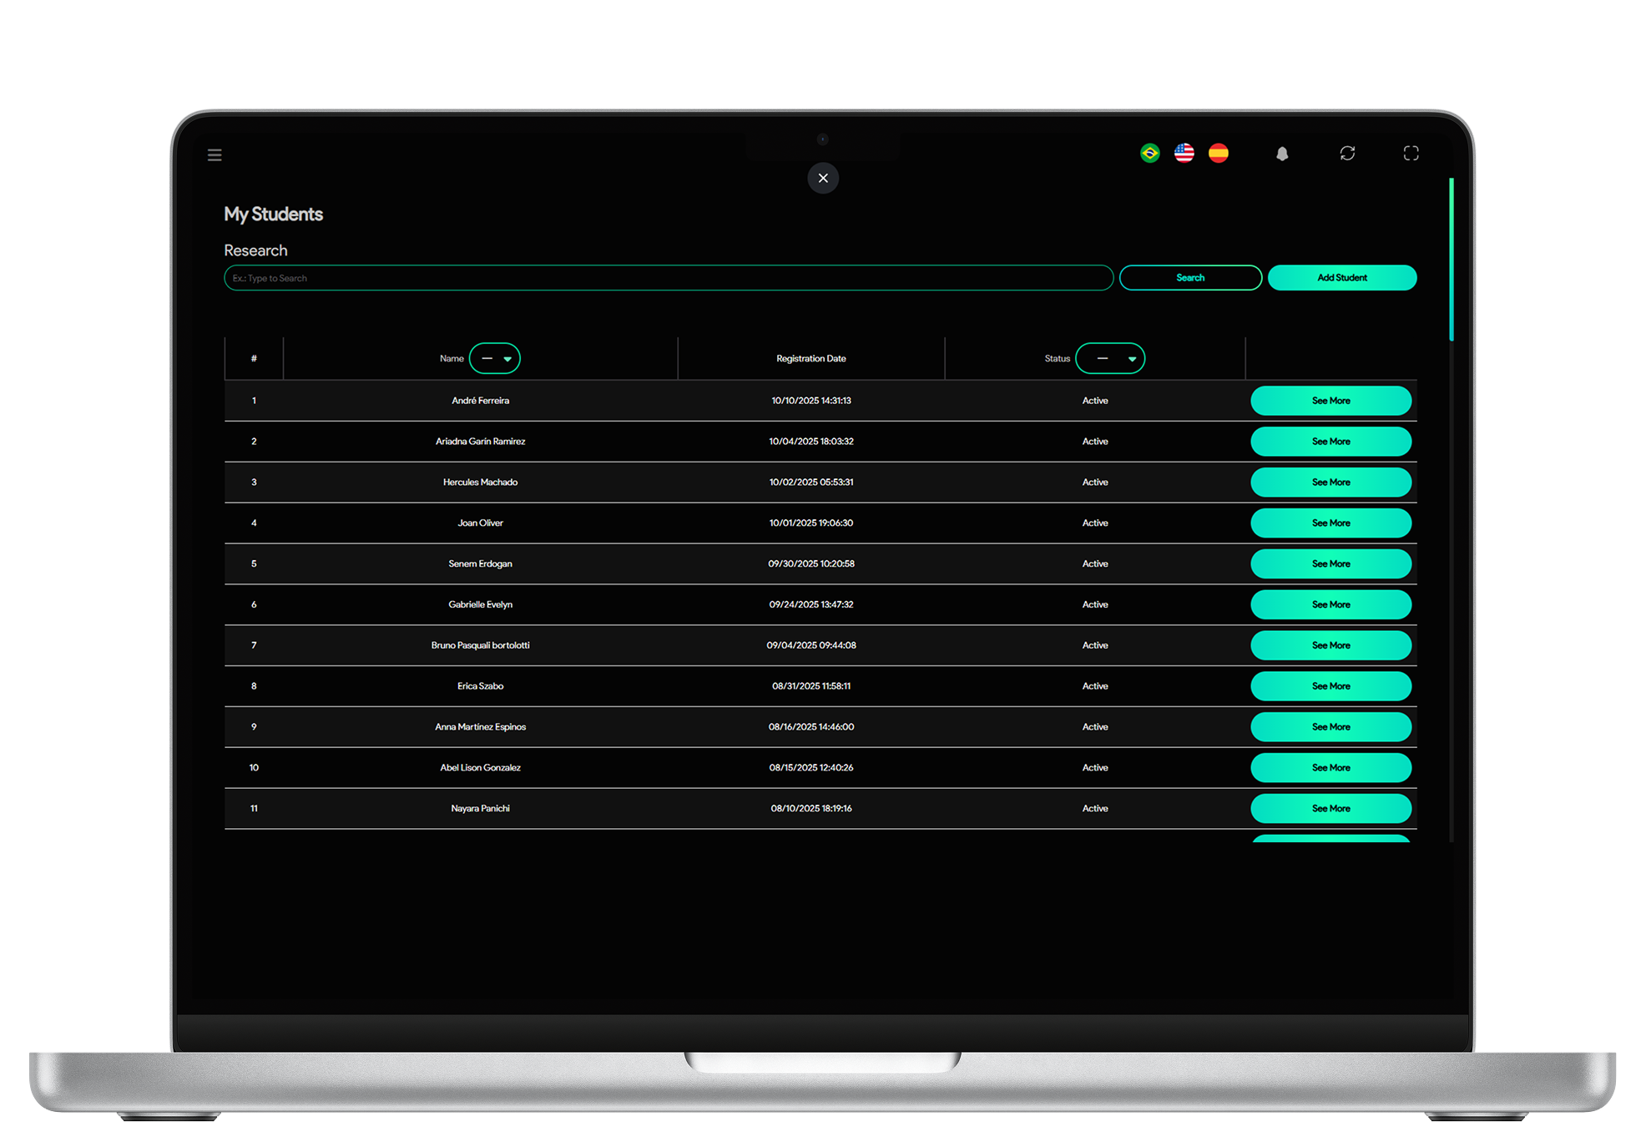Open the Status column filter dropdown
This screenshot has width=1646, height=1132.
1110,358
